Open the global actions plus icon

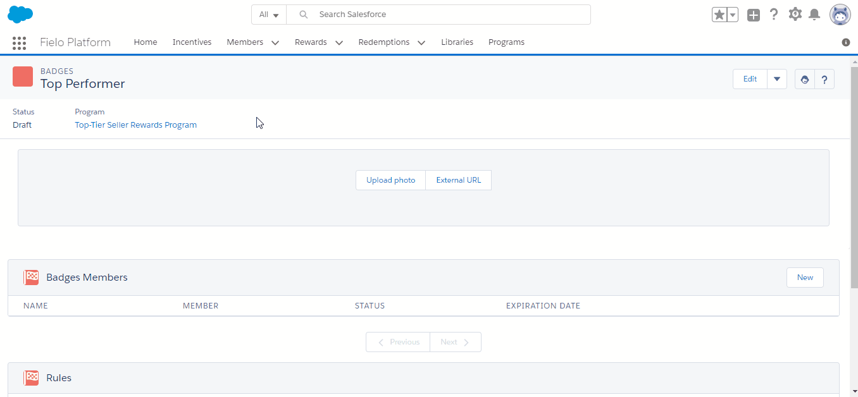(x=753, y=15)
